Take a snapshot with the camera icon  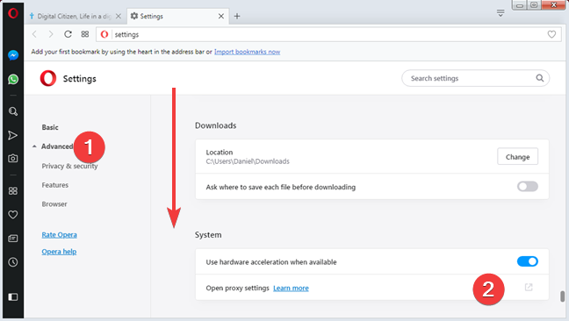[12, 159]
